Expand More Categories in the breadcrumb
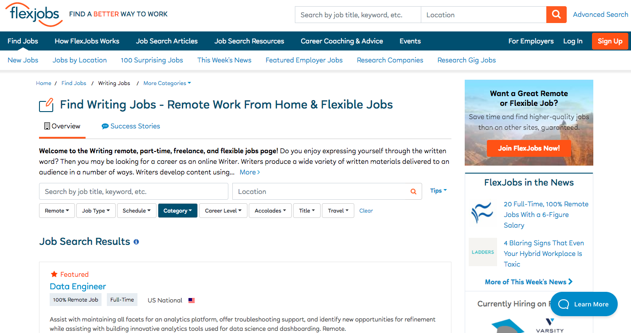Image resolution: width=631 pixels, height=333 pixels. 167,83
